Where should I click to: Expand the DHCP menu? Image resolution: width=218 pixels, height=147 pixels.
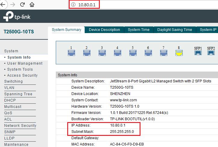[10, 100]
